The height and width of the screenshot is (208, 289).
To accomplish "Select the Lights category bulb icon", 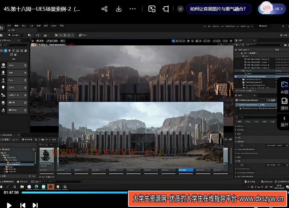I will (9, 51).
